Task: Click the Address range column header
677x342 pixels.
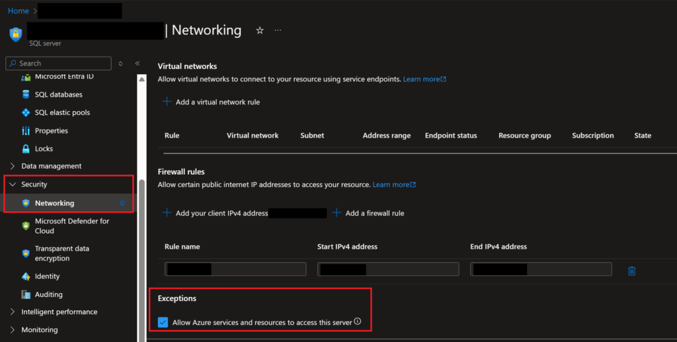Action: (x=386, y=136)
